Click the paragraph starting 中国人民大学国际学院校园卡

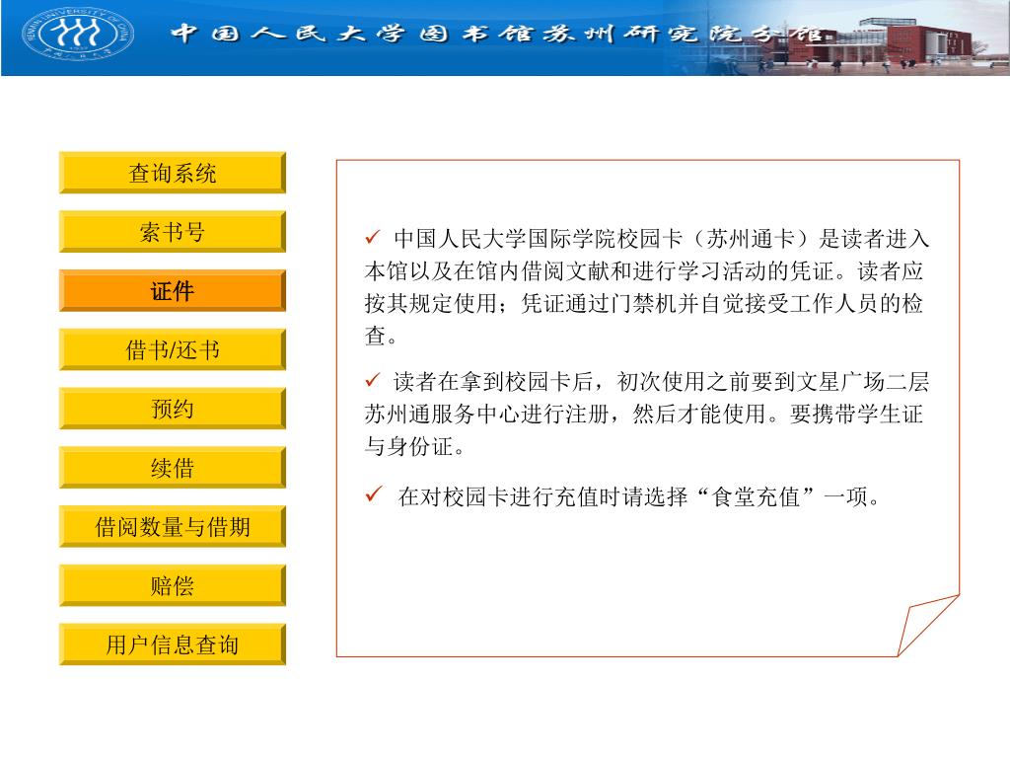(647, 287)
